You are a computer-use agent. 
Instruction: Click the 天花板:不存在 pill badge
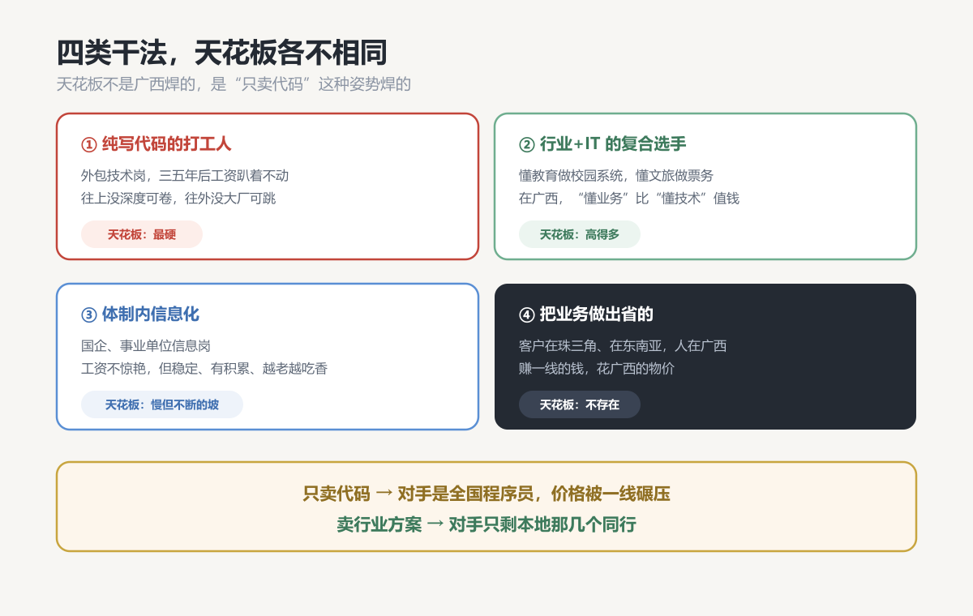580,404
